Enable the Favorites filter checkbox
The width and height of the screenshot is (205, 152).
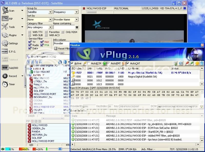click(47, 32)
